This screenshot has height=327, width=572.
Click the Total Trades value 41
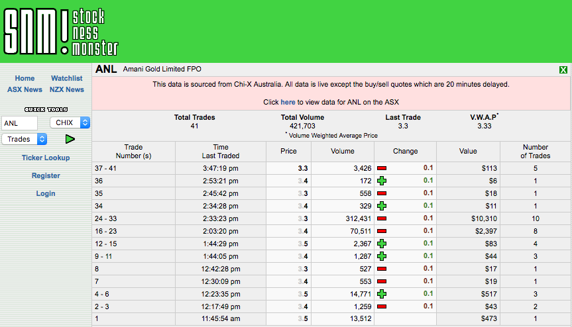point(194,126)
